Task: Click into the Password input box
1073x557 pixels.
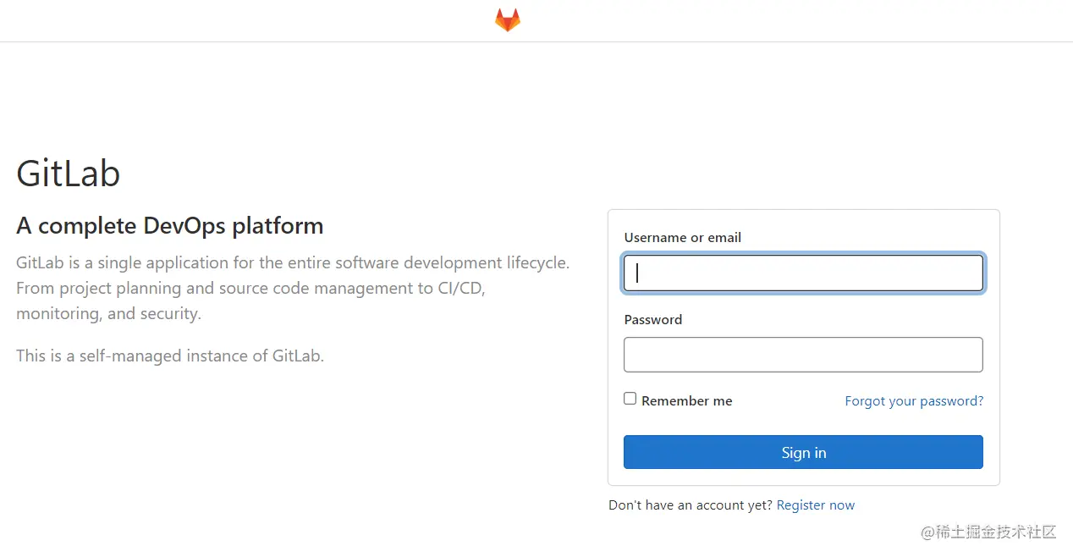Action: coord(803,355)
